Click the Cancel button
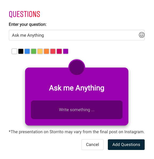 [92, 144]
